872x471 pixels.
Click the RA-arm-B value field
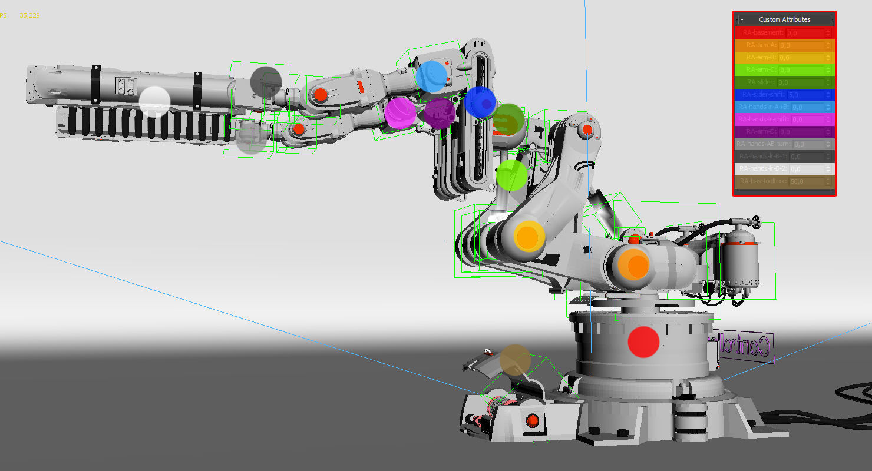coord(801,58)
